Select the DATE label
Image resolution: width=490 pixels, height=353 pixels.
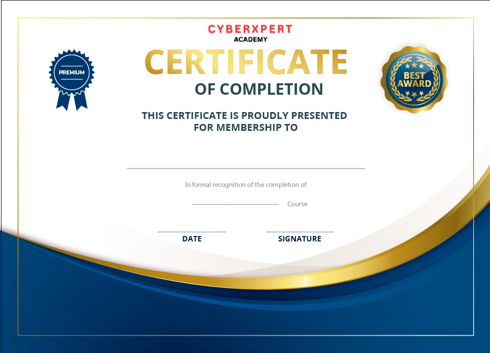[192, 239]
